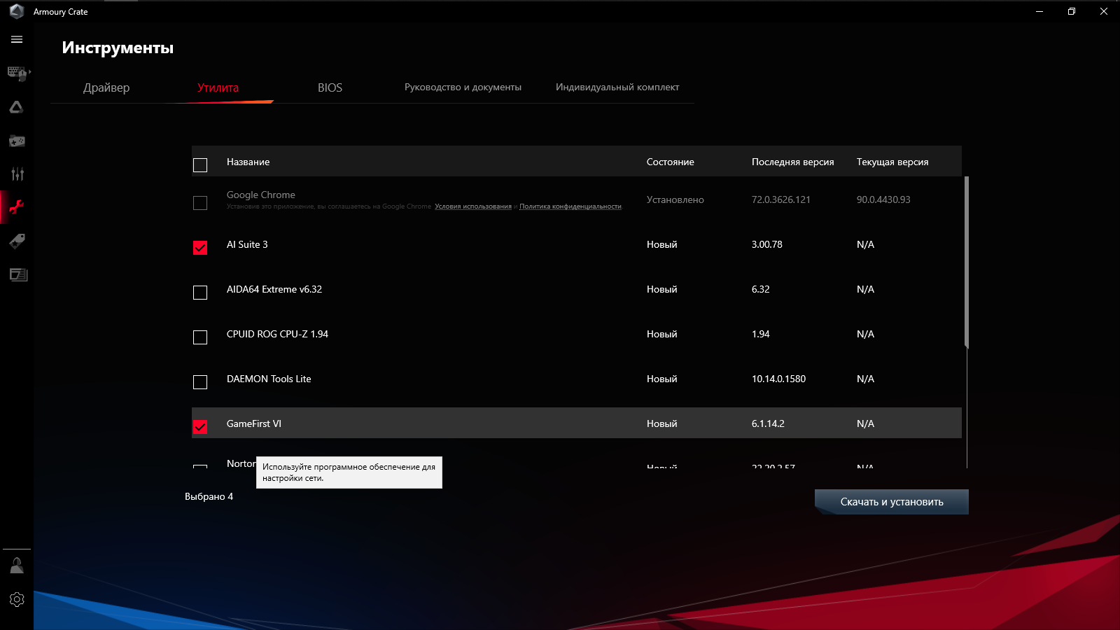Click GameFirst VI version 6.1.14.2
1120x630 pixels.
tap(768, 423)
